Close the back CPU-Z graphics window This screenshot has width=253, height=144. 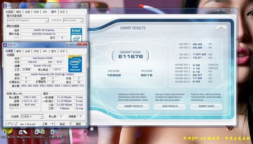(83, 5)
